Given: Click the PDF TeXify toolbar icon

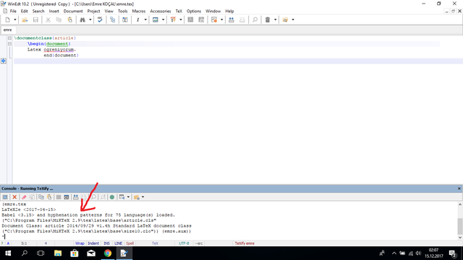Looking at the screenshot, I should click(x=173, y=19).
